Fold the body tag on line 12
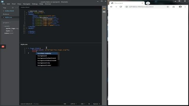This screenshot has width=189, height=106. [27, 28]
